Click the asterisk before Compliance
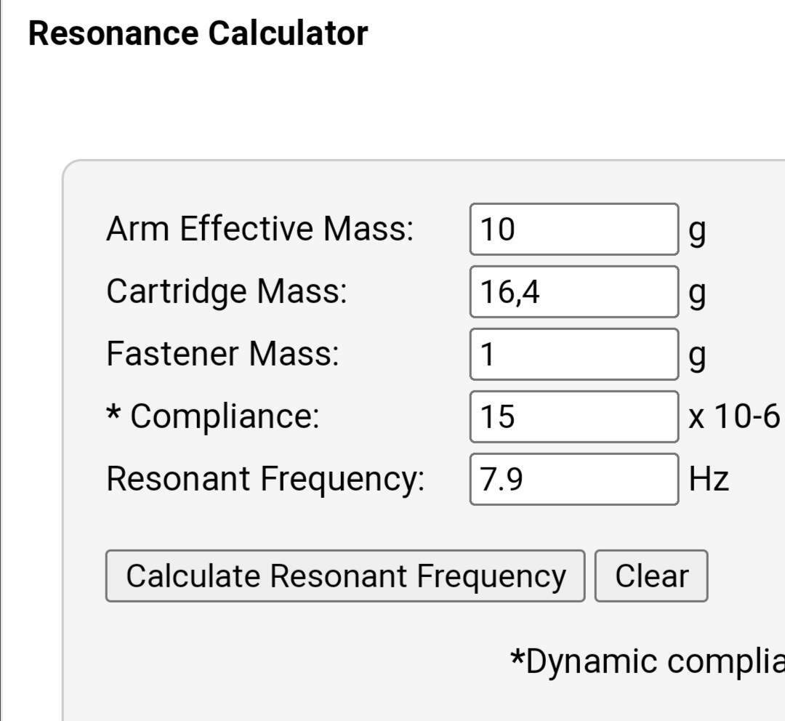This screenshot has height=721, width=785. [x=113, y=412]
